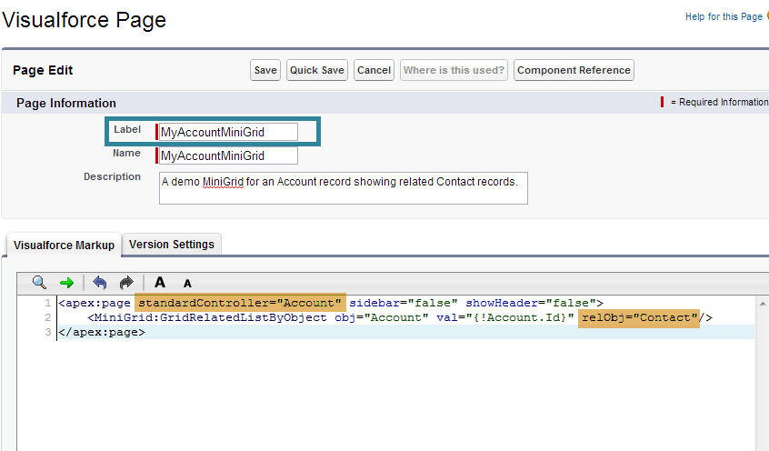Cancel the page edit

[374, 70]
